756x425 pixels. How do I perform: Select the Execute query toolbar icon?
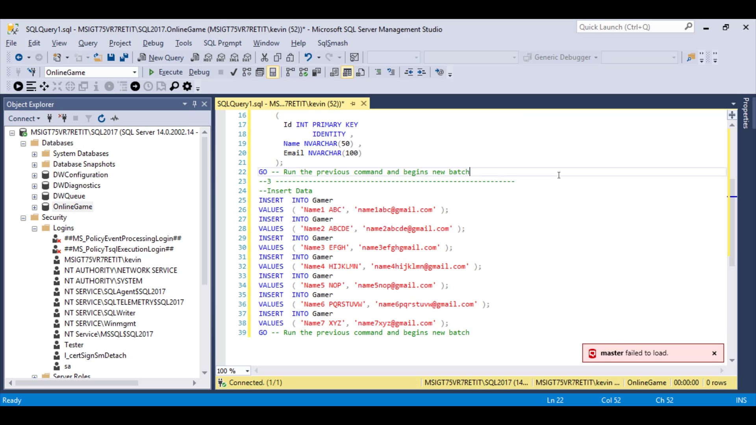[x=165, y=72]
